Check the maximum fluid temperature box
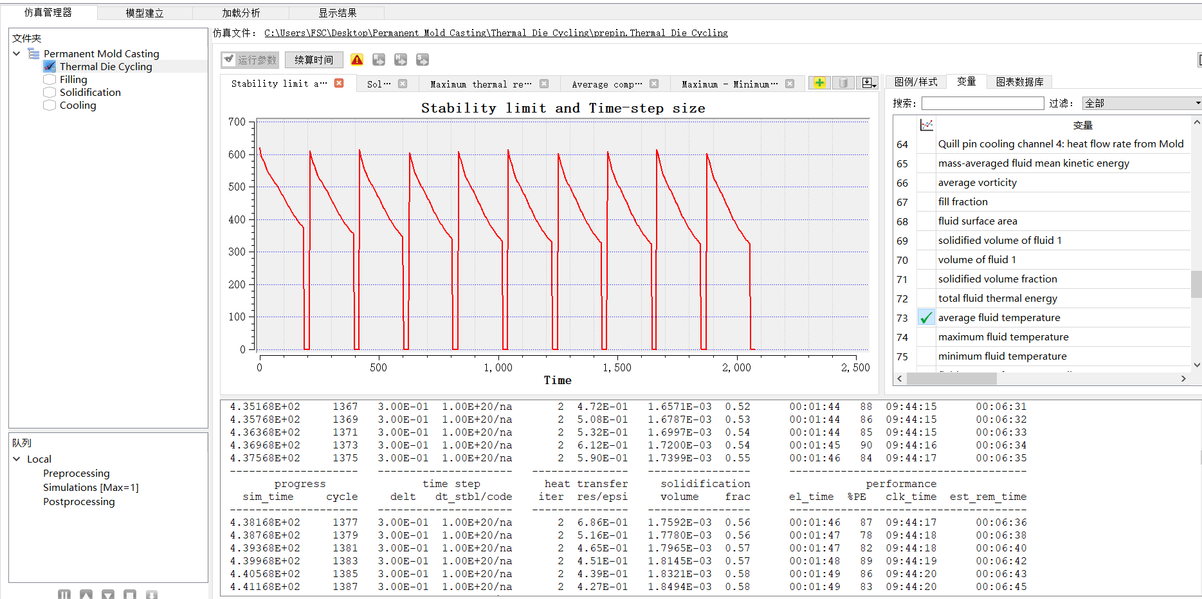This screenshot has width=1202, height=599. tap(926, 337)
